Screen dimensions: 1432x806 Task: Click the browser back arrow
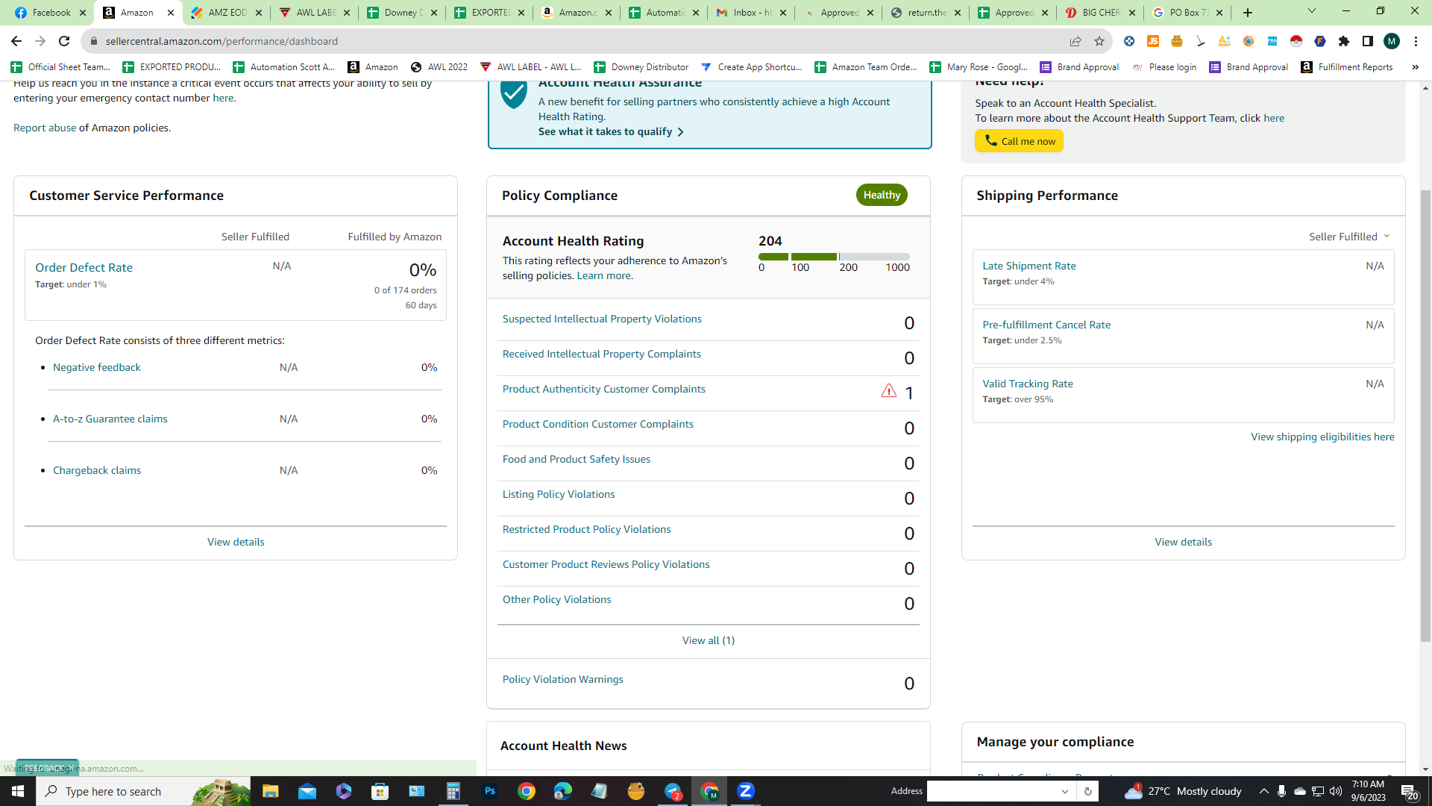tap(16, 41)
